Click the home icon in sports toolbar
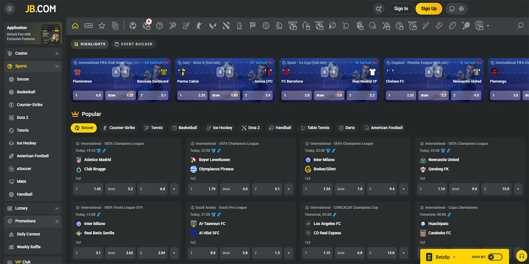The width and height of the screenshot is (529, 264). coord(75,26)
